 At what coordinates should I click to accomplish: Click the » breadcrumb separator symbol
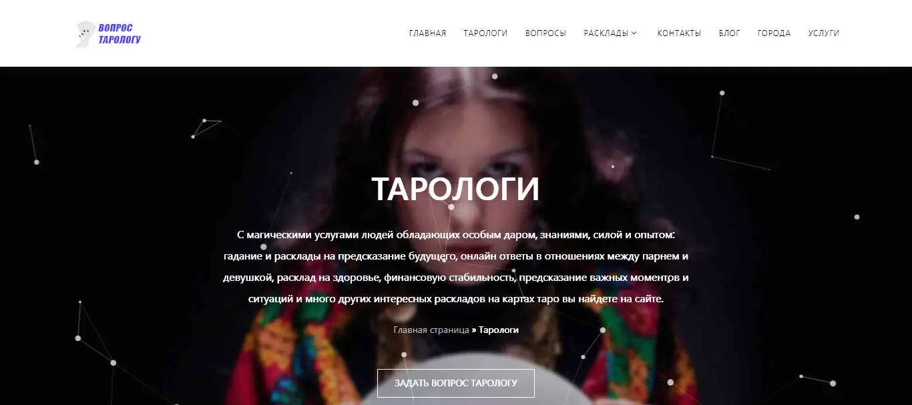coord(474,330)
